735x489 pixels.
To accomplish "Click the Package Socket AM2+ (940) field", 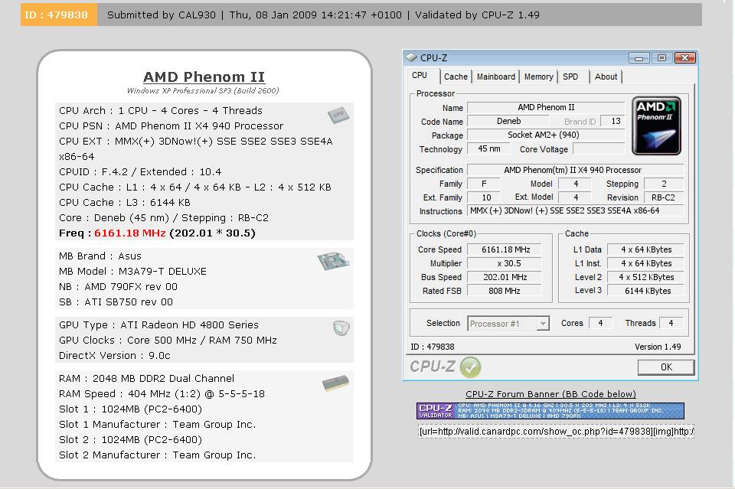I will tap(546, 135).
